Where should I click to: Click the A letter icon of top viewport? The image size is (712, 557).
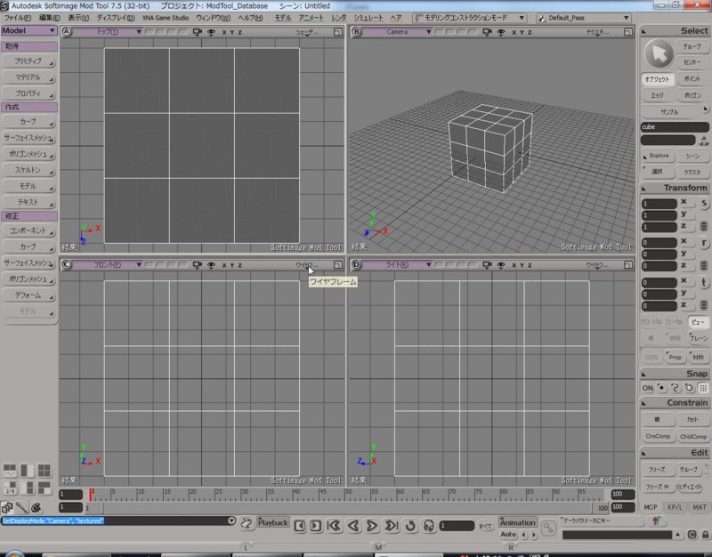[67, 32]
